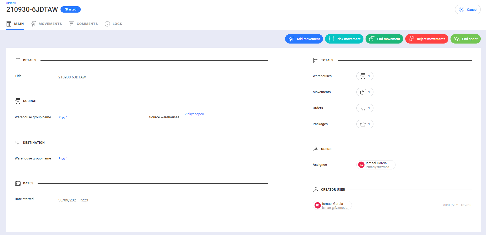Click the End movement box icon
Viewport: 486px width, 235px height.
(x=372, y=39)
